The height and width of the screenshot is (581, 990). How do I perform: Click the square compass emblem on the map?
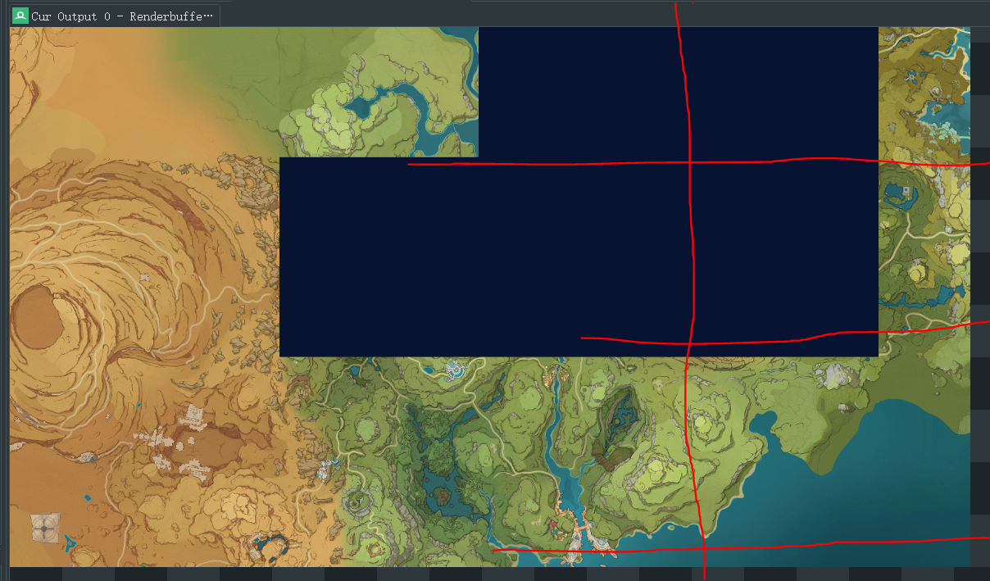tap(45, 528)
